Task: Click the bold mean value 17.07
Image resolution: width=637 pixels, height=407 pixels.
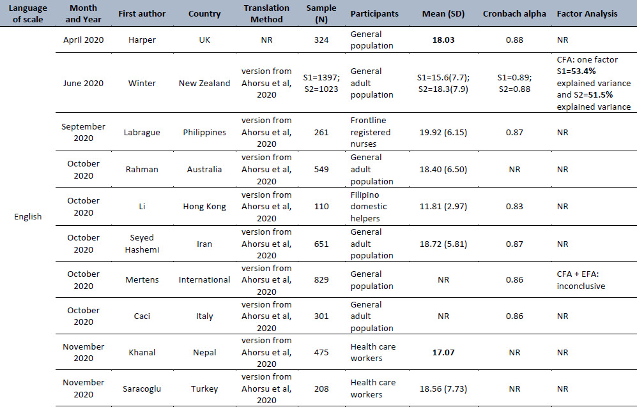Action: pyautogui.click(x=443, y=352)
